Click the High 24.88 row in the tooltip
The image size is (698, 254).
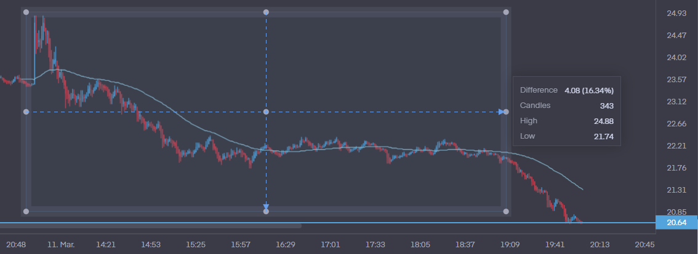pyautogui.click(x=566, y=121)
